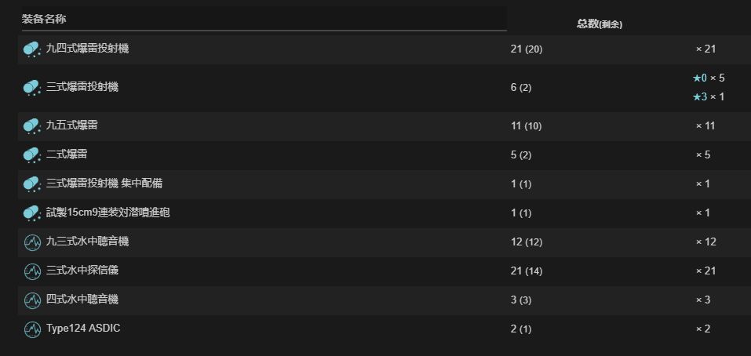This screenshot has width=751, height=356.
Task: Click the ★3 × 1 improvement entry
Action: (x=709, y=97)
